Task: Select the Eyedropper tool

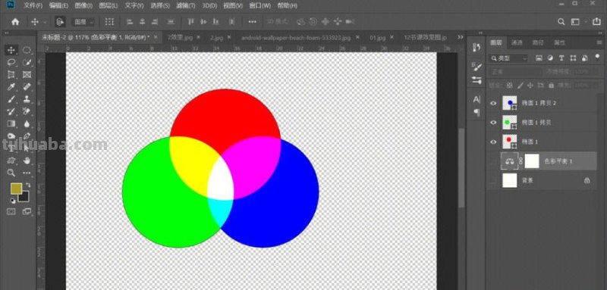Action: (x=11, y=87)
